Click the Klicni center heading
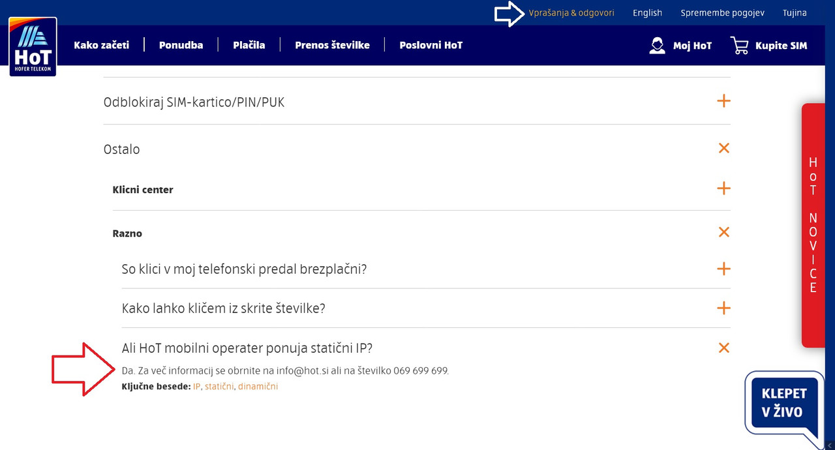This screenshot has height=450, width=835. coord(143,190)
